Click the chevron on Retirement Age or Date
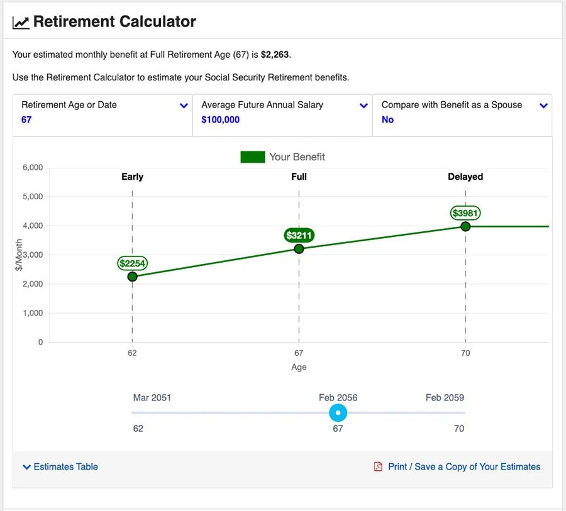 pyautogui.click(x=183, y=105)
